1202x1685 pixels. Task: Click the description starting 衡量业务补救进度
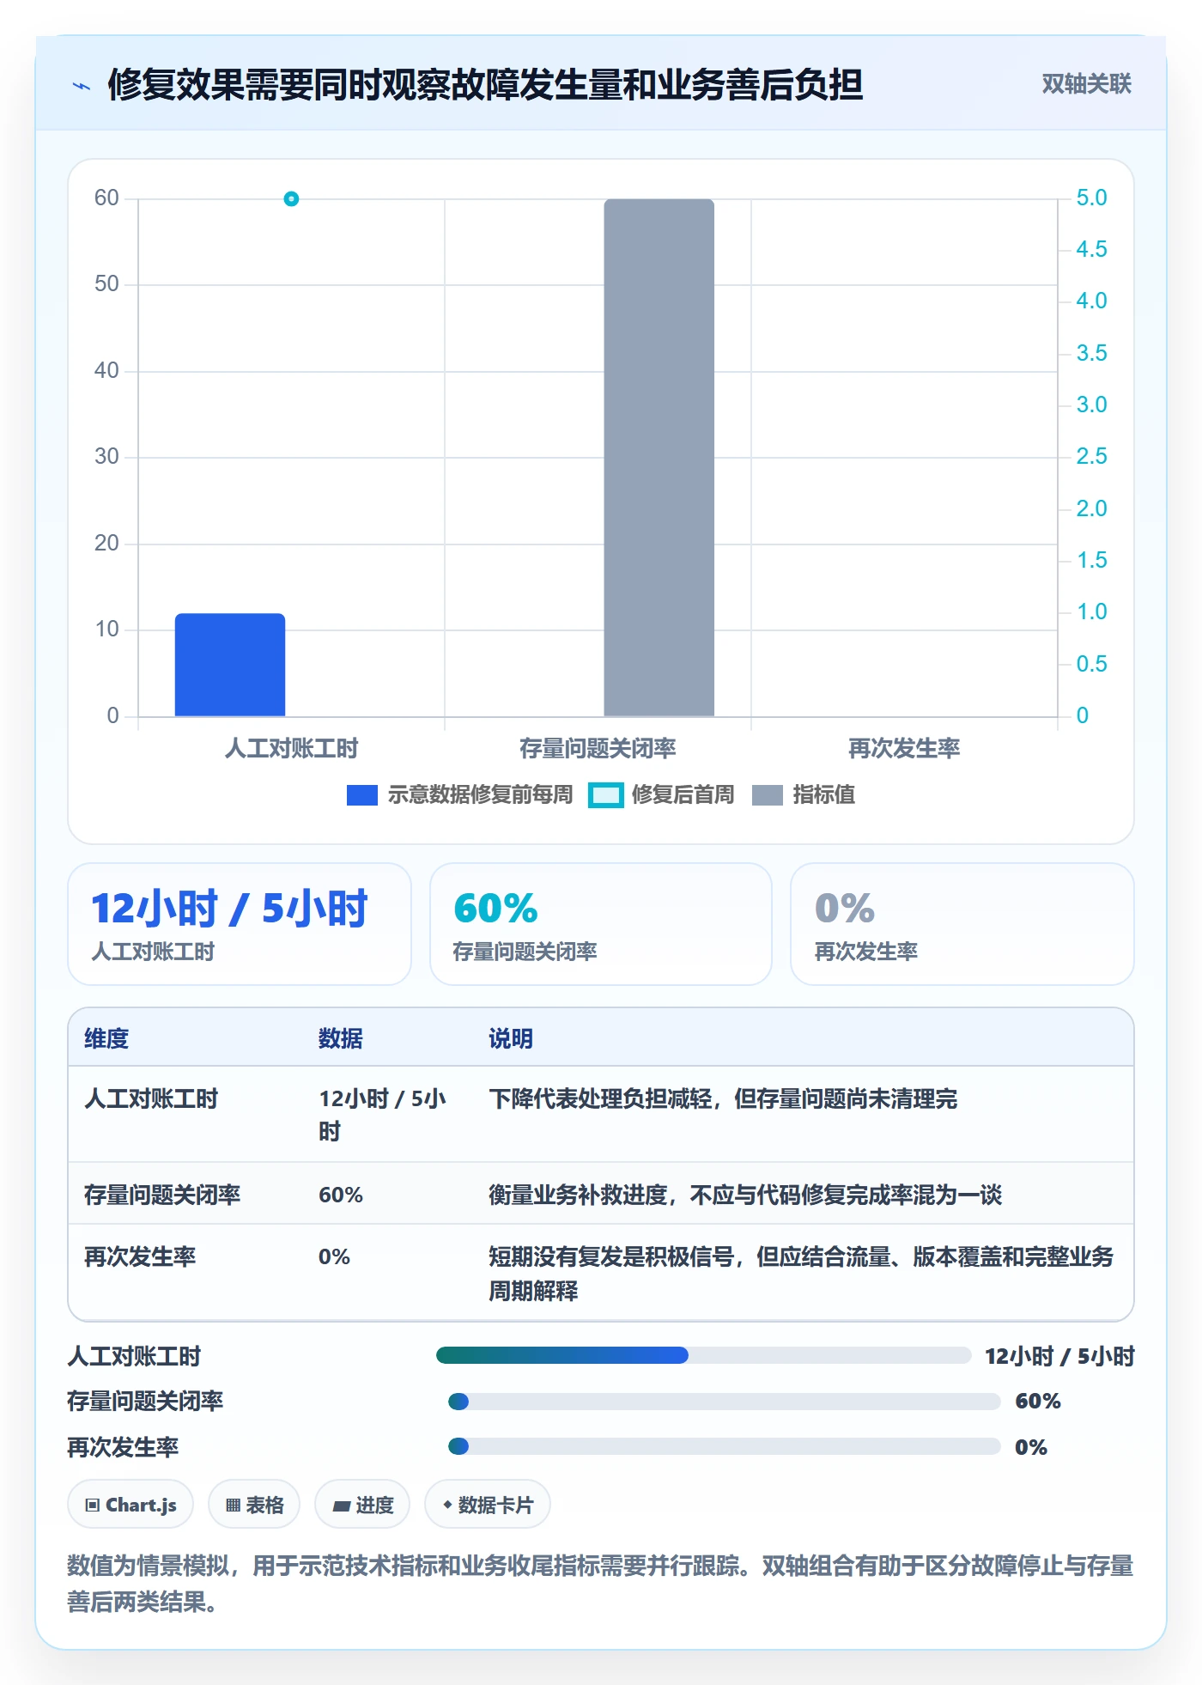click(x=745, y=1195)
